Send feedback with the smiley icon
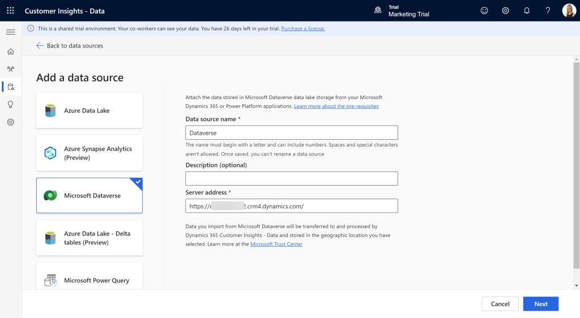This screenshot has width=580, height=318. point(484,11)
